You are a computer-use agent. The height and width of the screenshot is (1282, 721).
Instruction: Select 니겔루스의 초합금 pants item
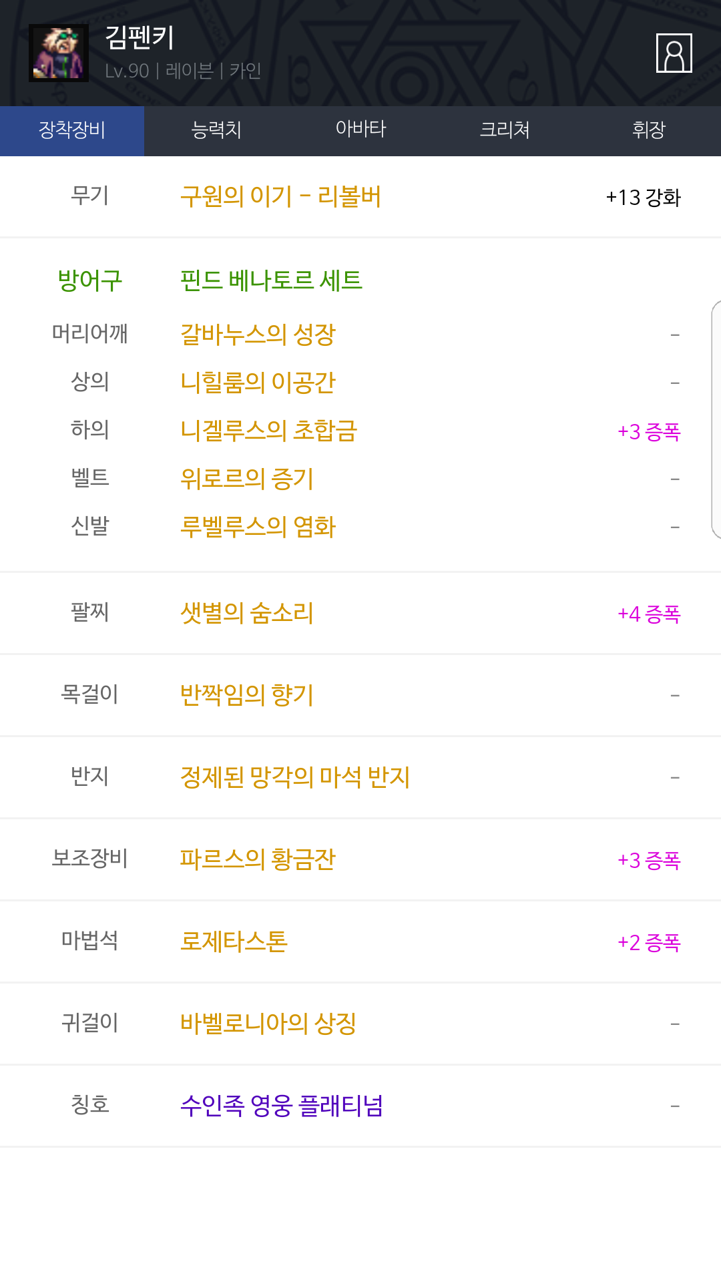268,431
